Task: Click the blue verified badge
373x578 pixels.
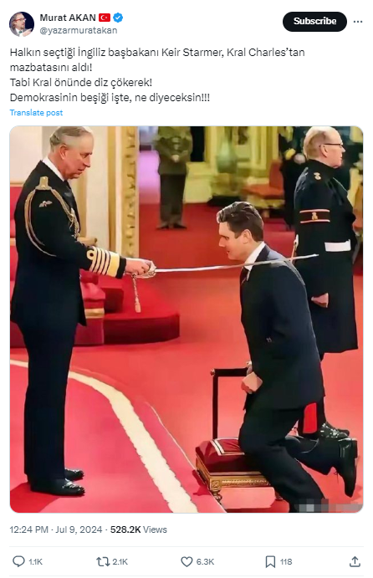Action: [x=118, y=18]
